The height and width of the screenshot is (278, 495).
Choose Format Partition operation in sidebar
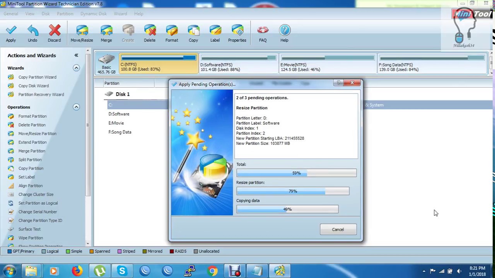pos(32,116)
